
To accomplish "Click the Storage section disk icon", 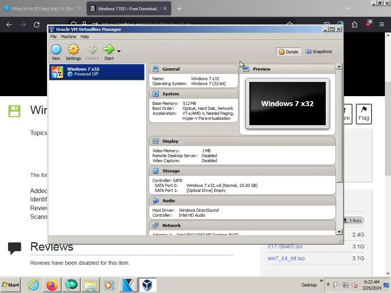I will click(156, 171).
